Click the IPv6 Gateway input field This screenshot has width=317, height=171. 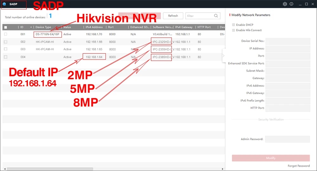click(288, 93)
